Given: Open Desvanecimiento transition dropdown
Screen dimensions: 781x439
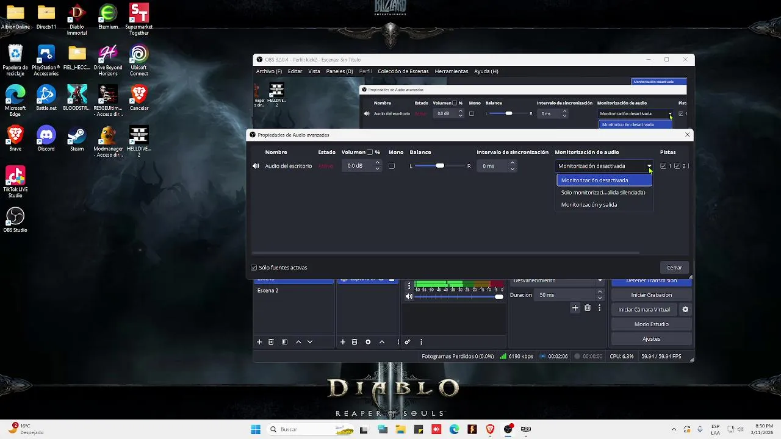Looking at the screenshot, I should point(557,280).
